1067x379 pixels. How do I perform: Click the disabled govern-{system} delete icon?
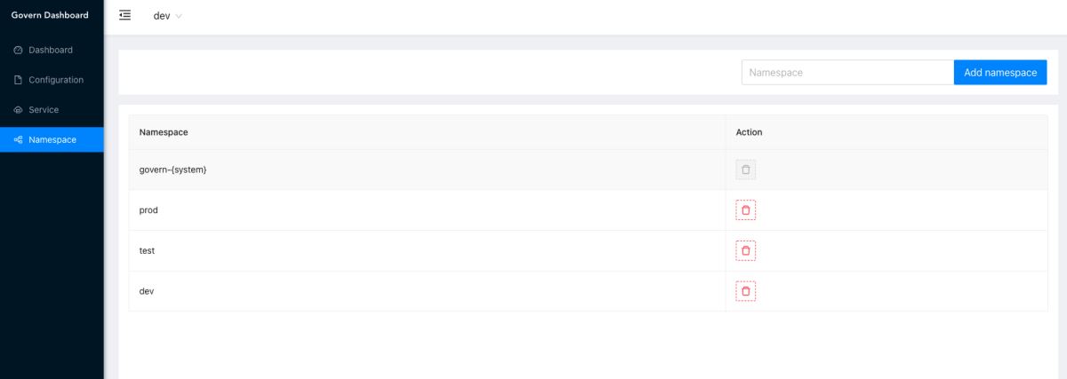pyautogui.click(x=745, y=170)
